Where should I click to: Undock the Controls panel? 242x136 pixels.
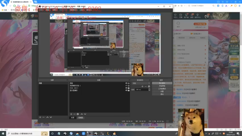(x=172, y=80)
